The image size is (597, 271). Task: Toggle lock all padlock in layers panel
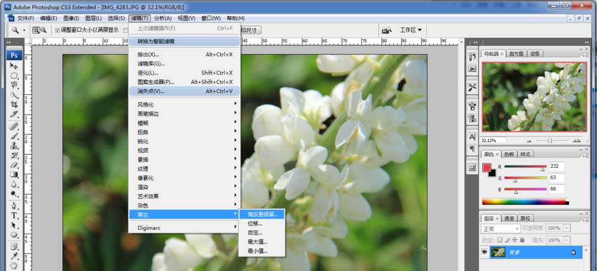coord(522,240)
